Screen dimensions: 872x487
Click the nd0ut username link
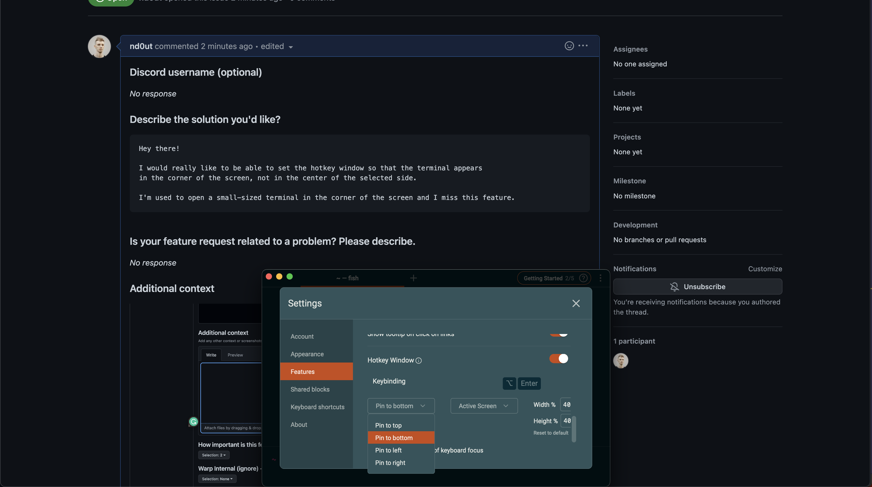[141, 46]
